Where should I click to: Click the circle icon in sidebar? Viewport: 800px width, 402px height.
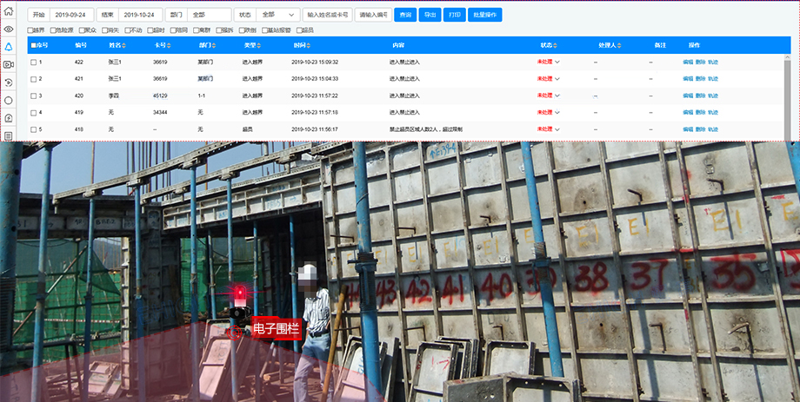8,100
